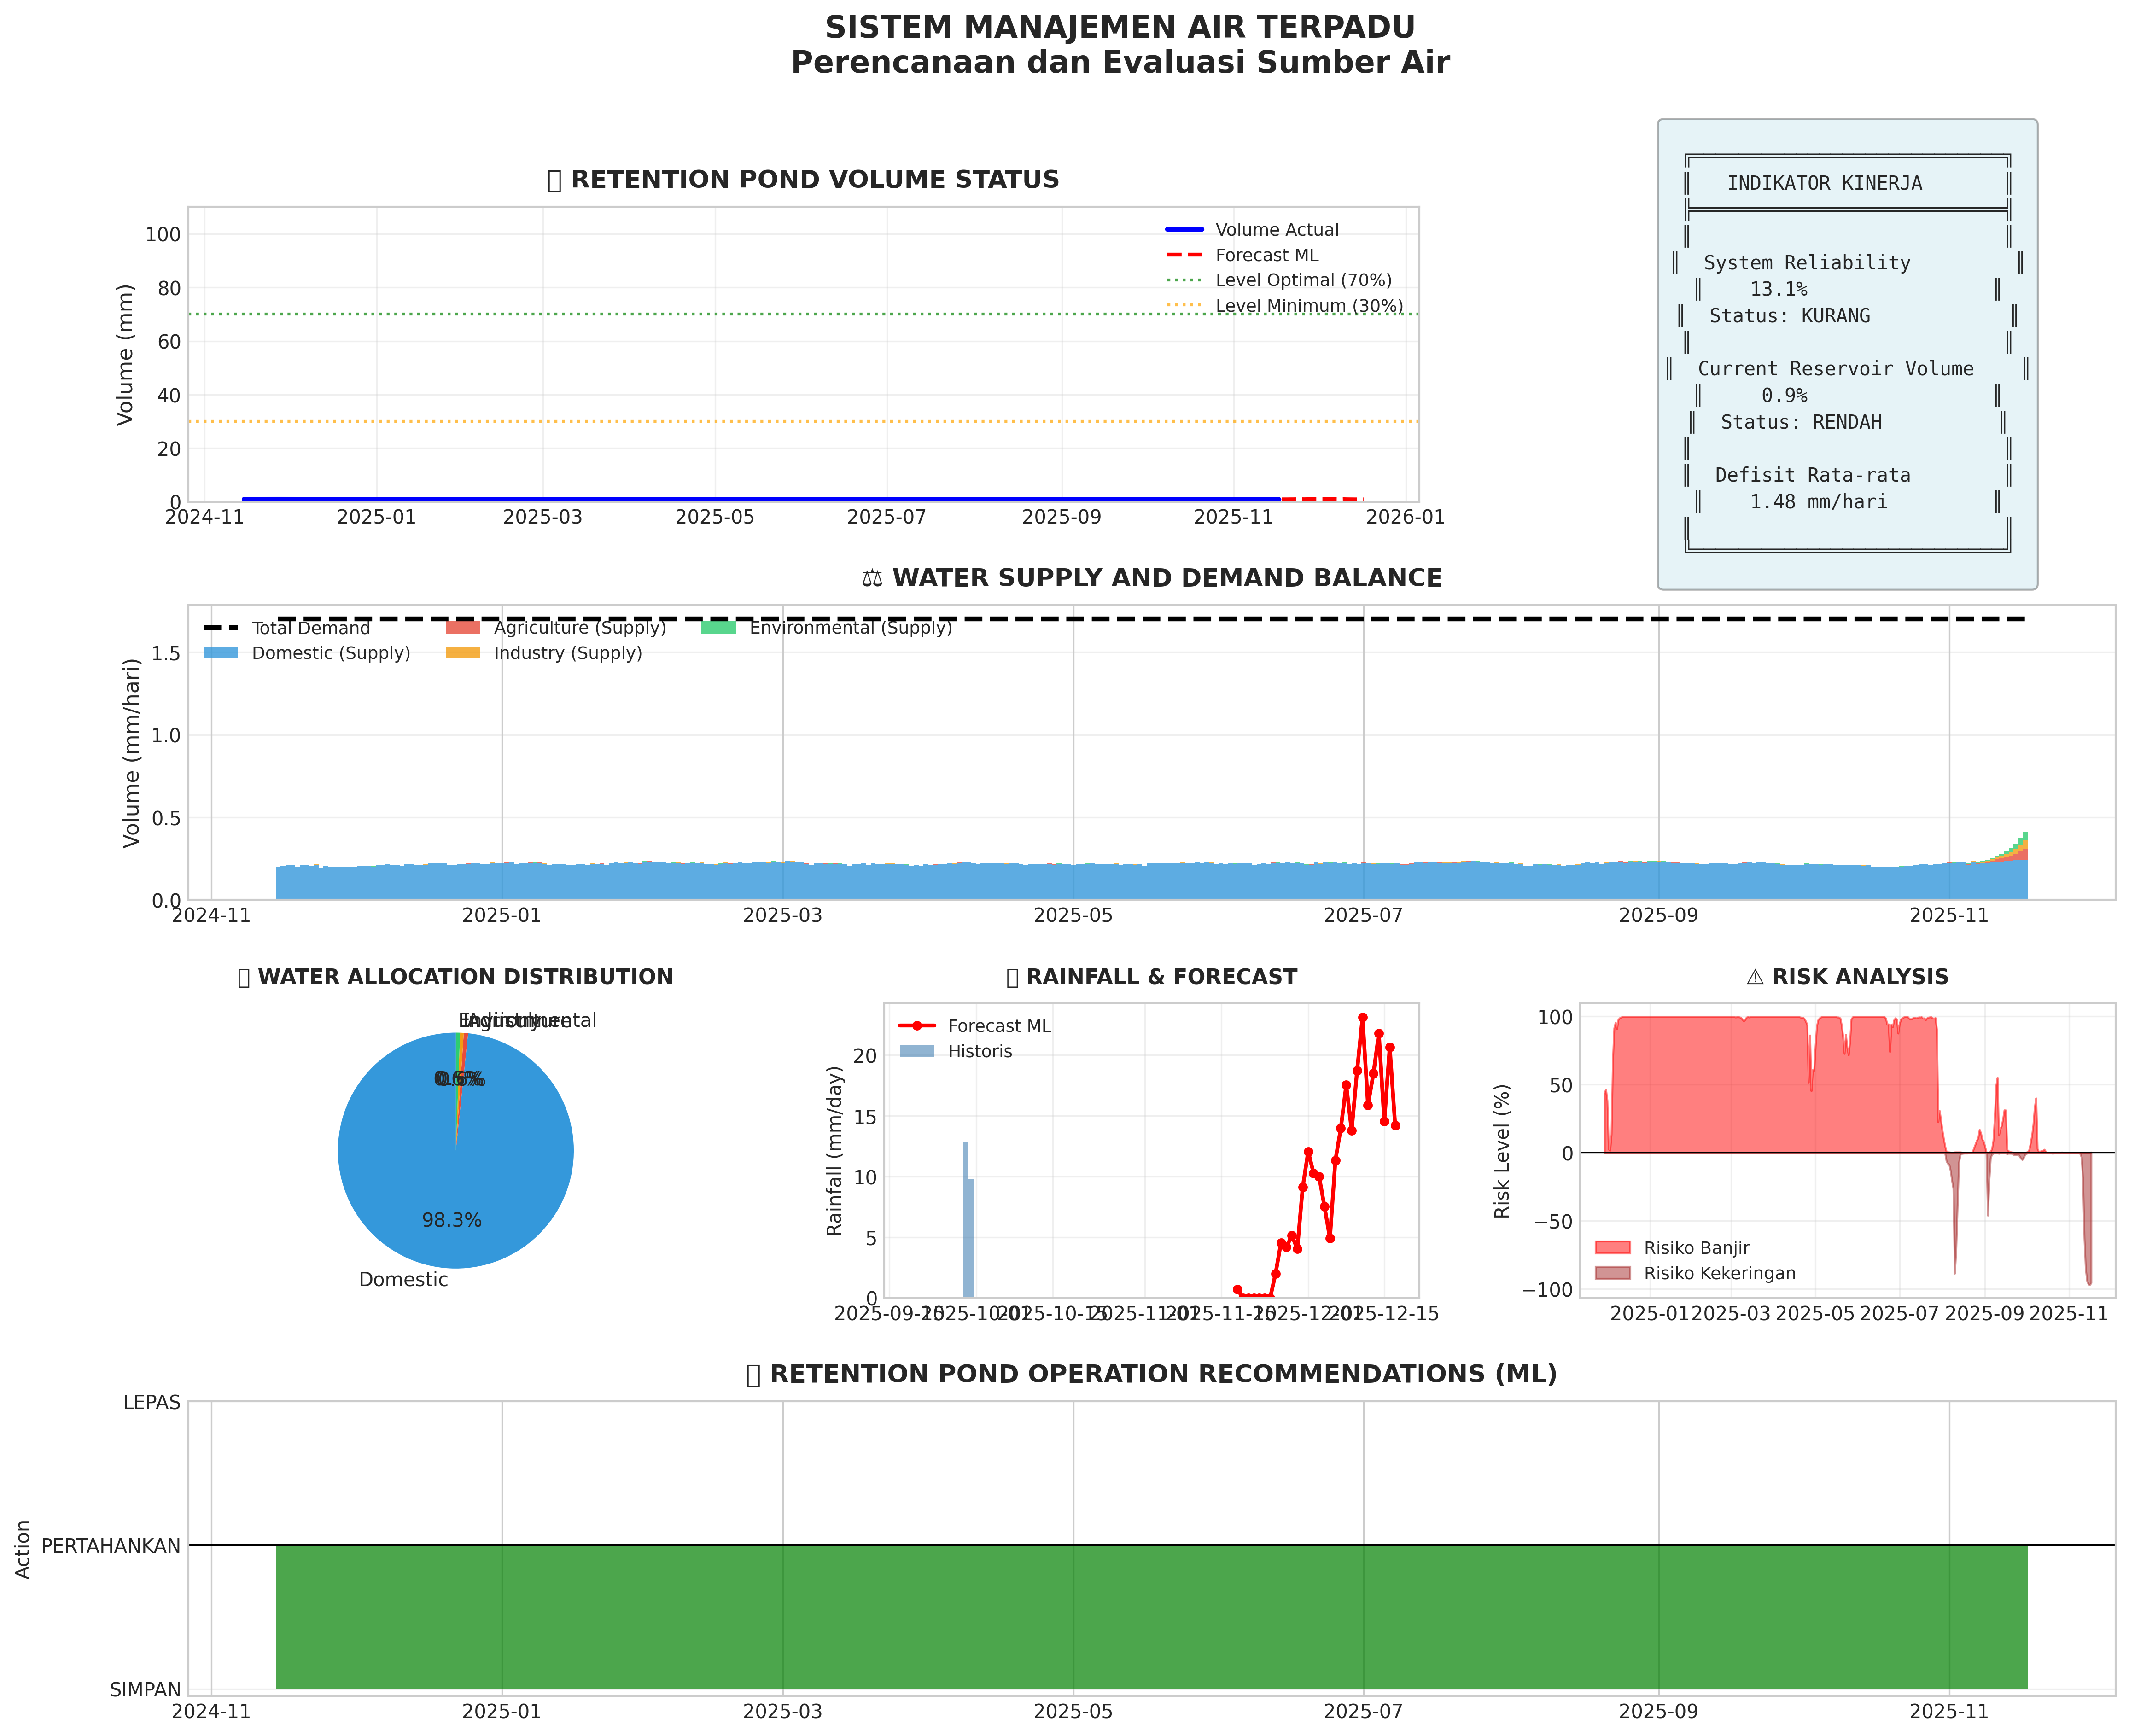Click the green dotted Level Optimal legend line
The height and width of the screenshot is (1736, 2129).
click(1184, 281)
